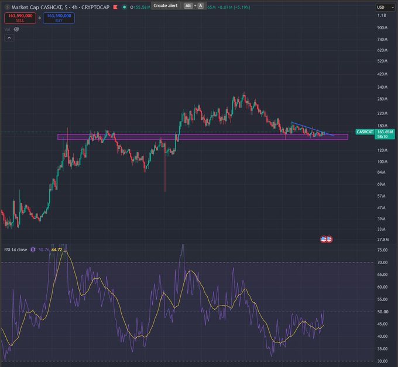
Task: Click the 30.00 RSI oversold level label
Action: (x=382, y=361)
